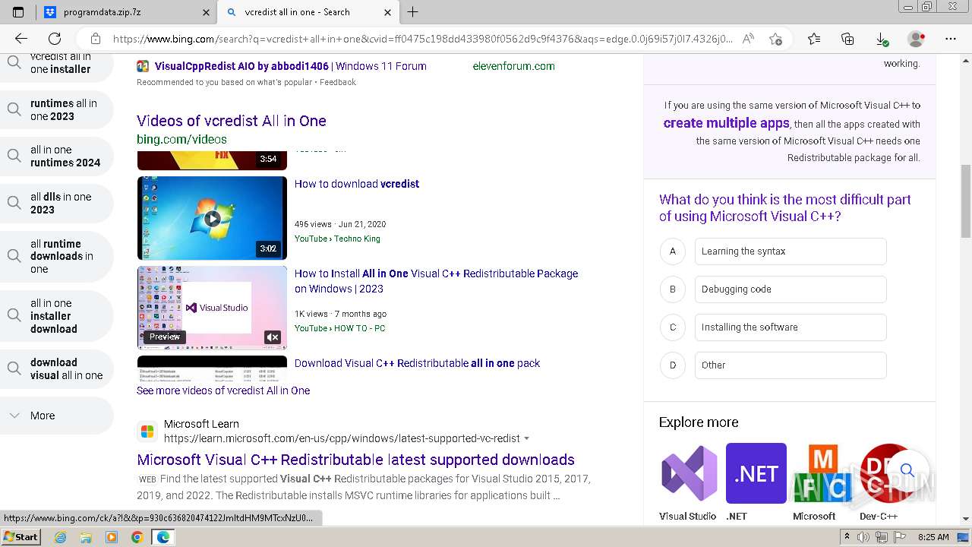Open the visual search floating button

[907, 470]
